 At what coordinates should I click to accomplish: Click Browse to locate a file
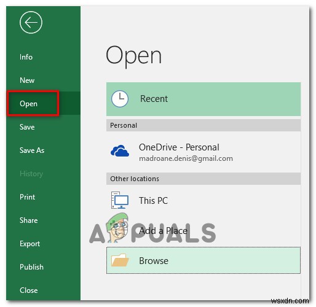[x=203, y=260]
